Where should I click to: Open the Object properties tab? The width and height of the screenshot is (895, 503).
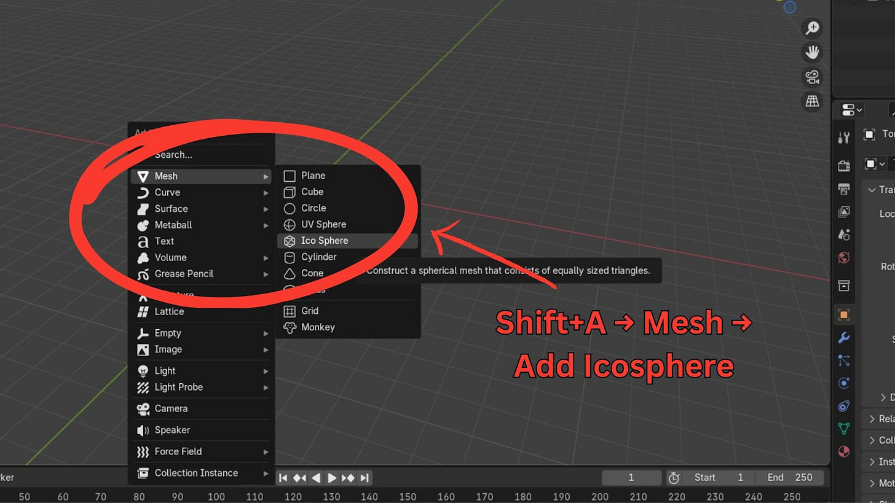point(844,314)
